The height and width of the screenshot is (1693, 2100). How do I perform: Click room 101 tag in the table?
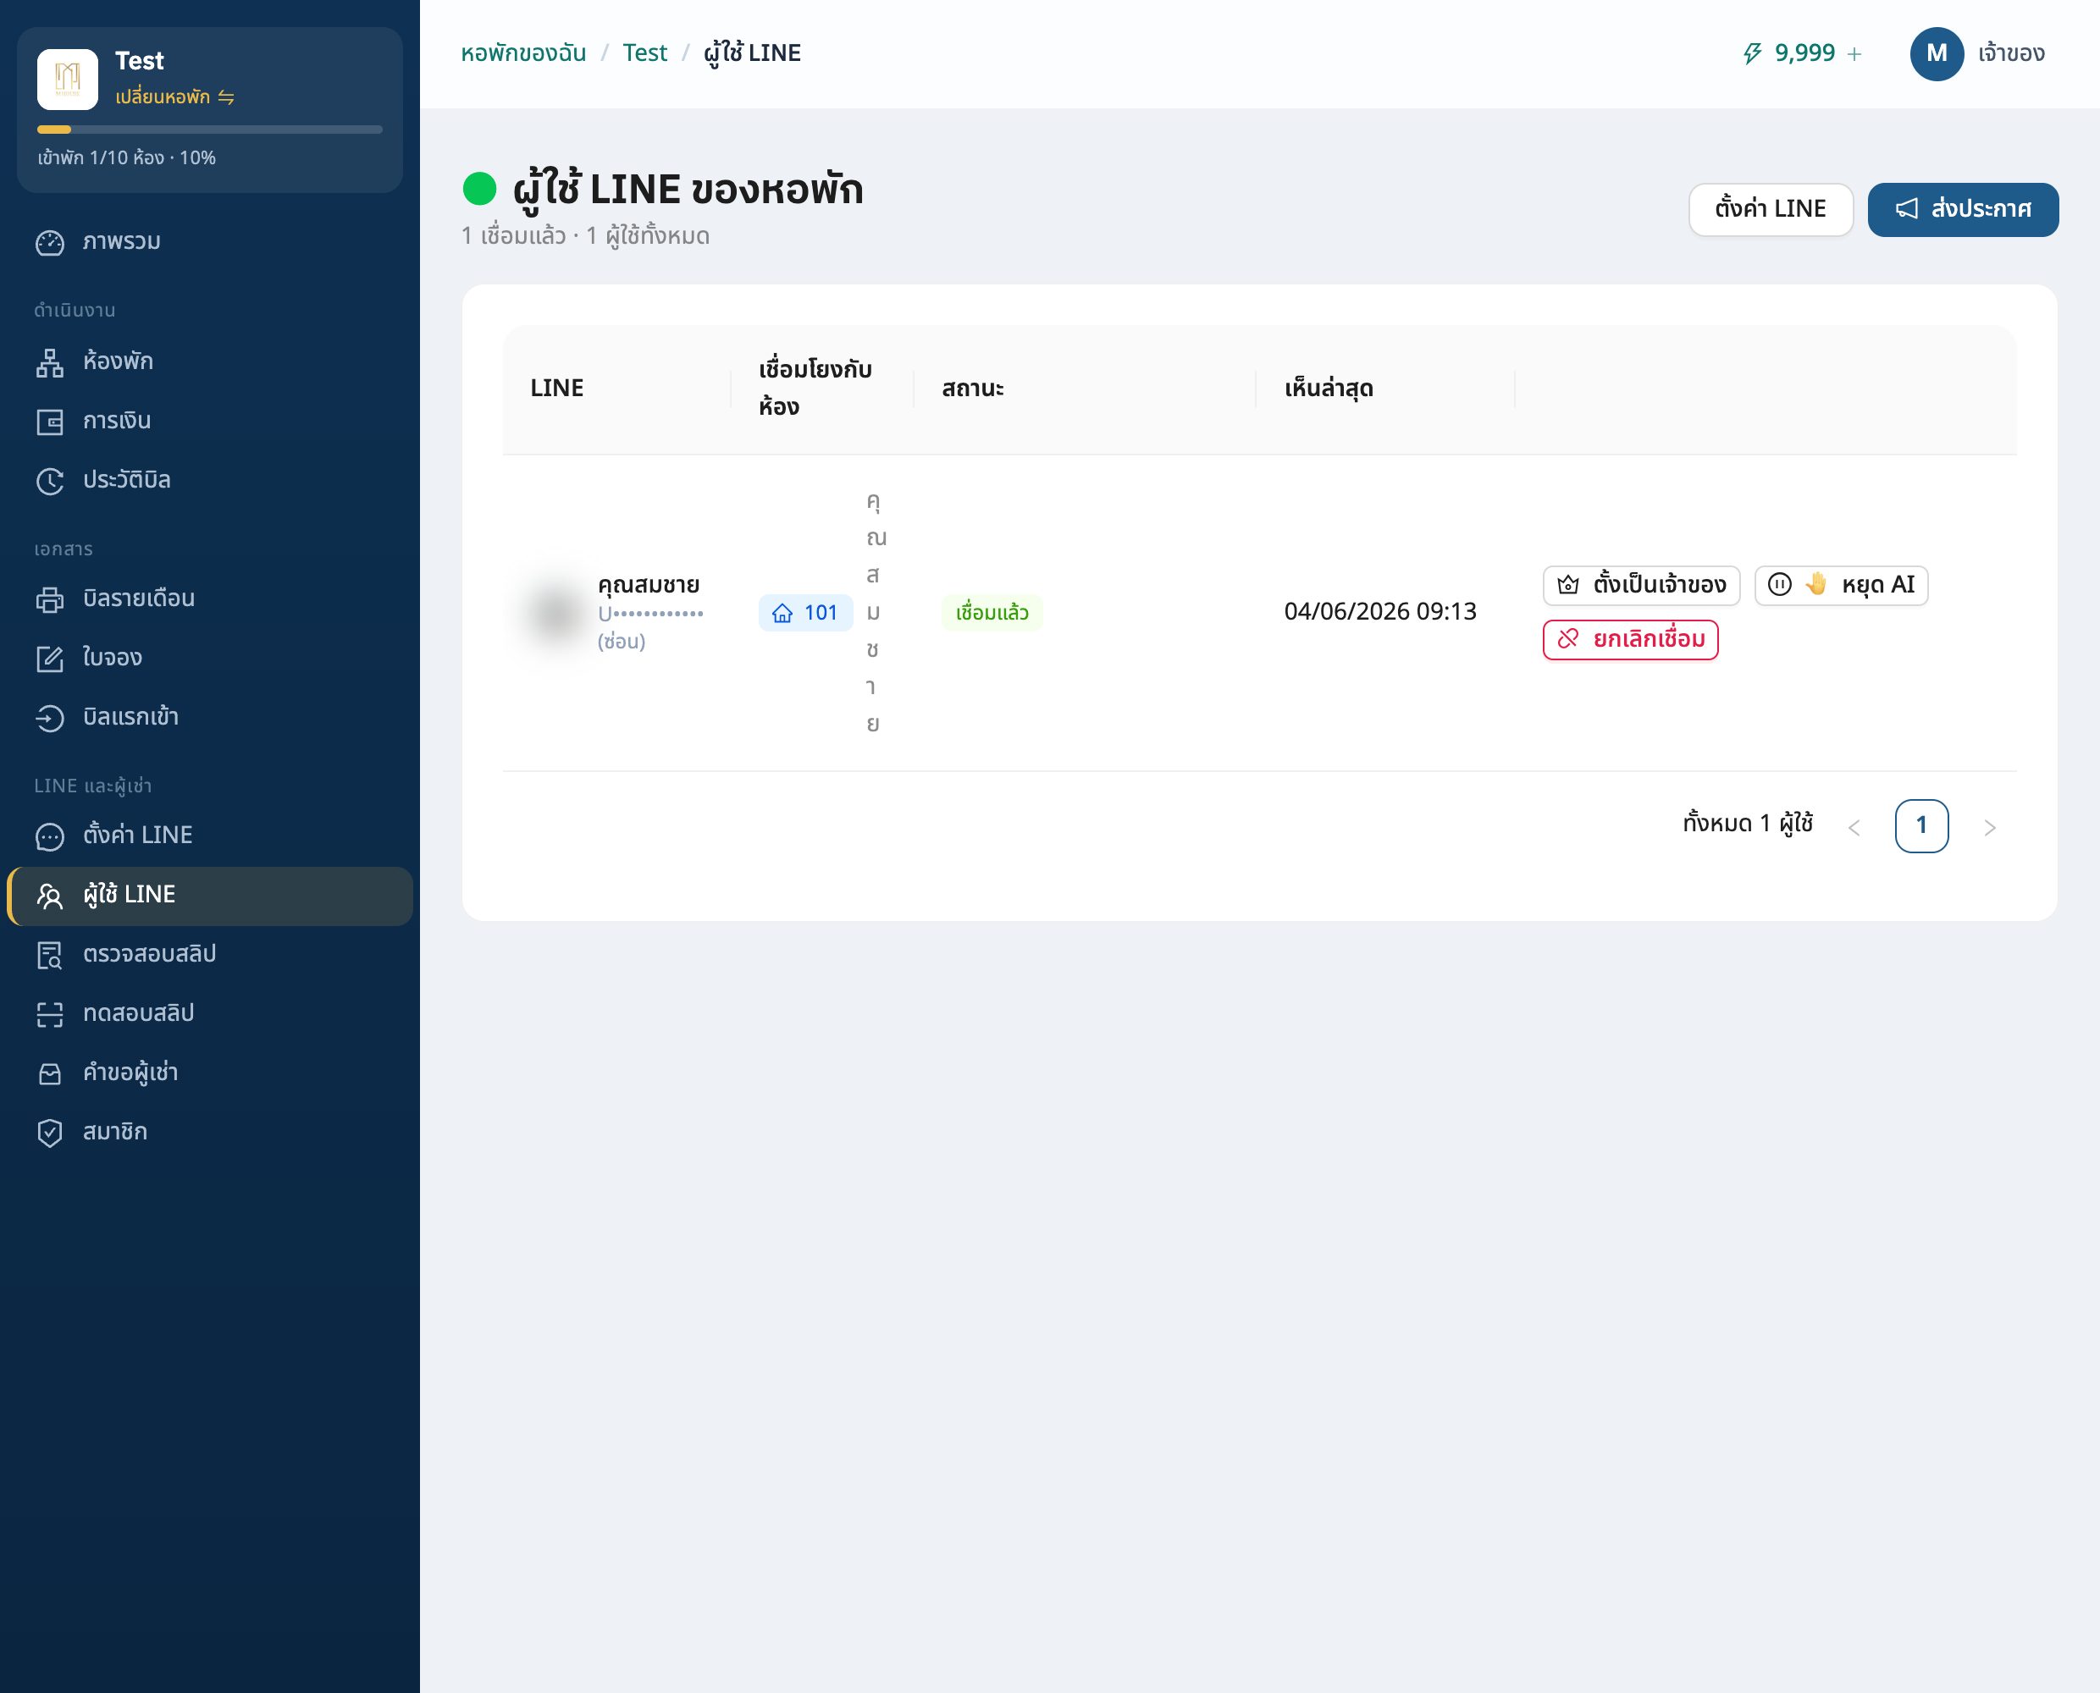tap(804, 613)
